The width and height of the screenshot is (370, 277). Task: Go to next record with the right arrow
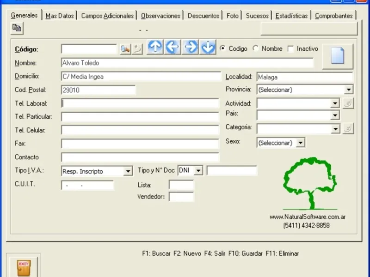tap(190, 47)
